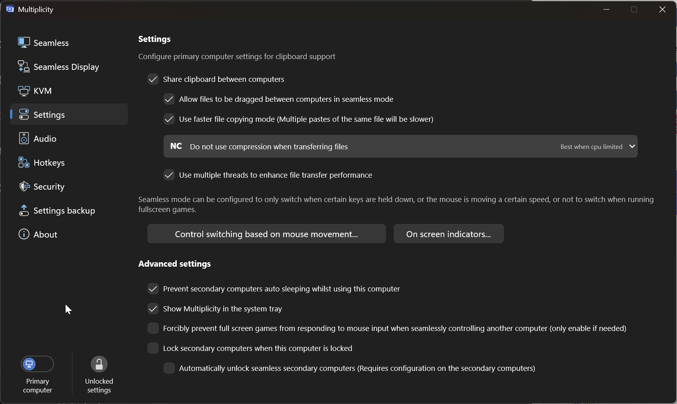Open Seamless Display via its sidebar icon
The width and height of the screenshot is (677, 404).
click(x=24, y=67)
